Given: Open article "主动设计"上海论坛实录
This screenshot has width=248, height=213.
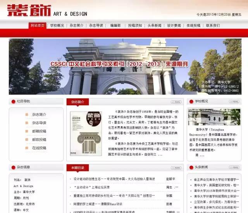Looking at the screenshot, I should [x=92, y=187].
